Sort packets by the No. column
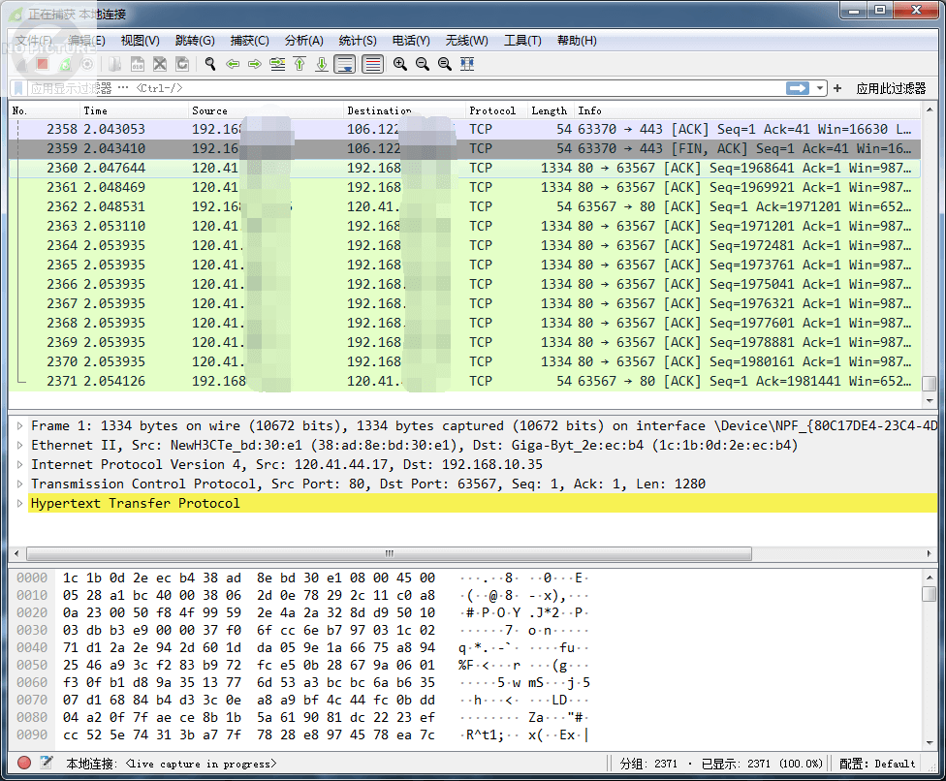The height and width of the screenshot is (781, 946). 45,110
